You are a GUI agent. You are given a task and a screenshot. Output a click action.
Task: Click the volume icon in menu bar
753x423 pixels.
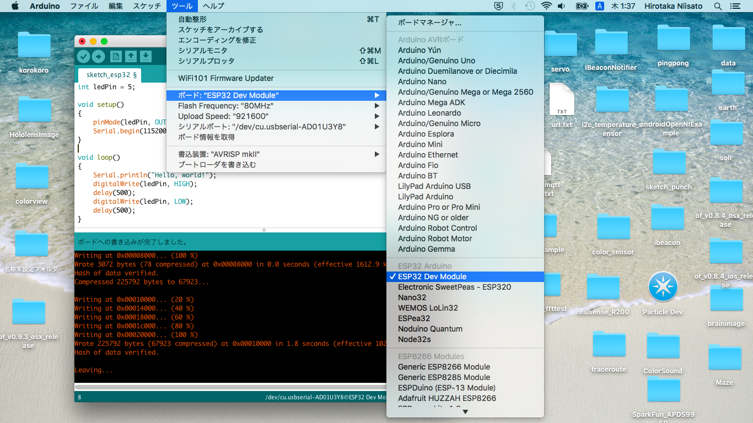[562, 6]
